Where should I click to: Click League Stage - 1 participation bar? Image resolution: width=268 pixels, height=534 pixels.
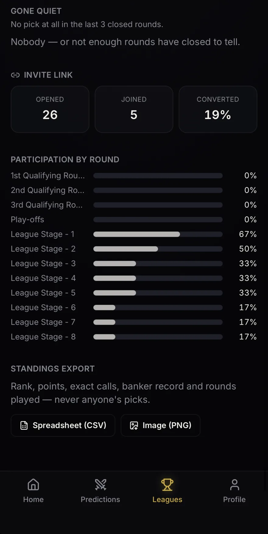(x=158, y=234)
